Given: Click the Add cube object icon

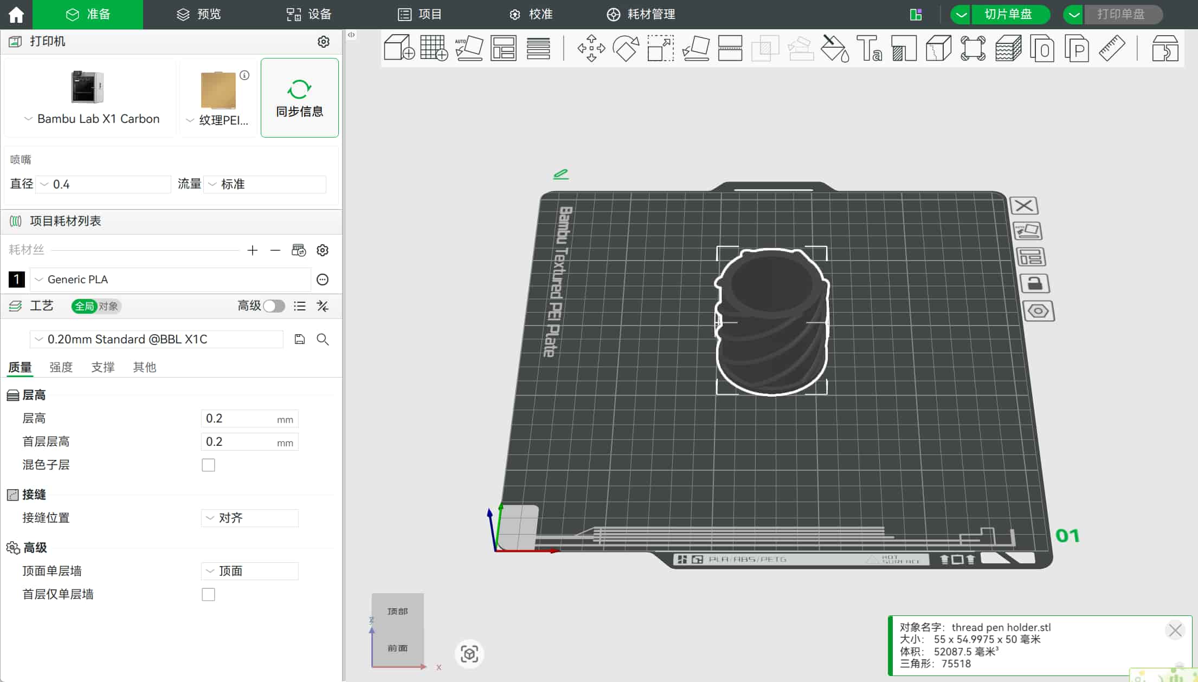Looking at the screenshot, I should tap(399, 48).
